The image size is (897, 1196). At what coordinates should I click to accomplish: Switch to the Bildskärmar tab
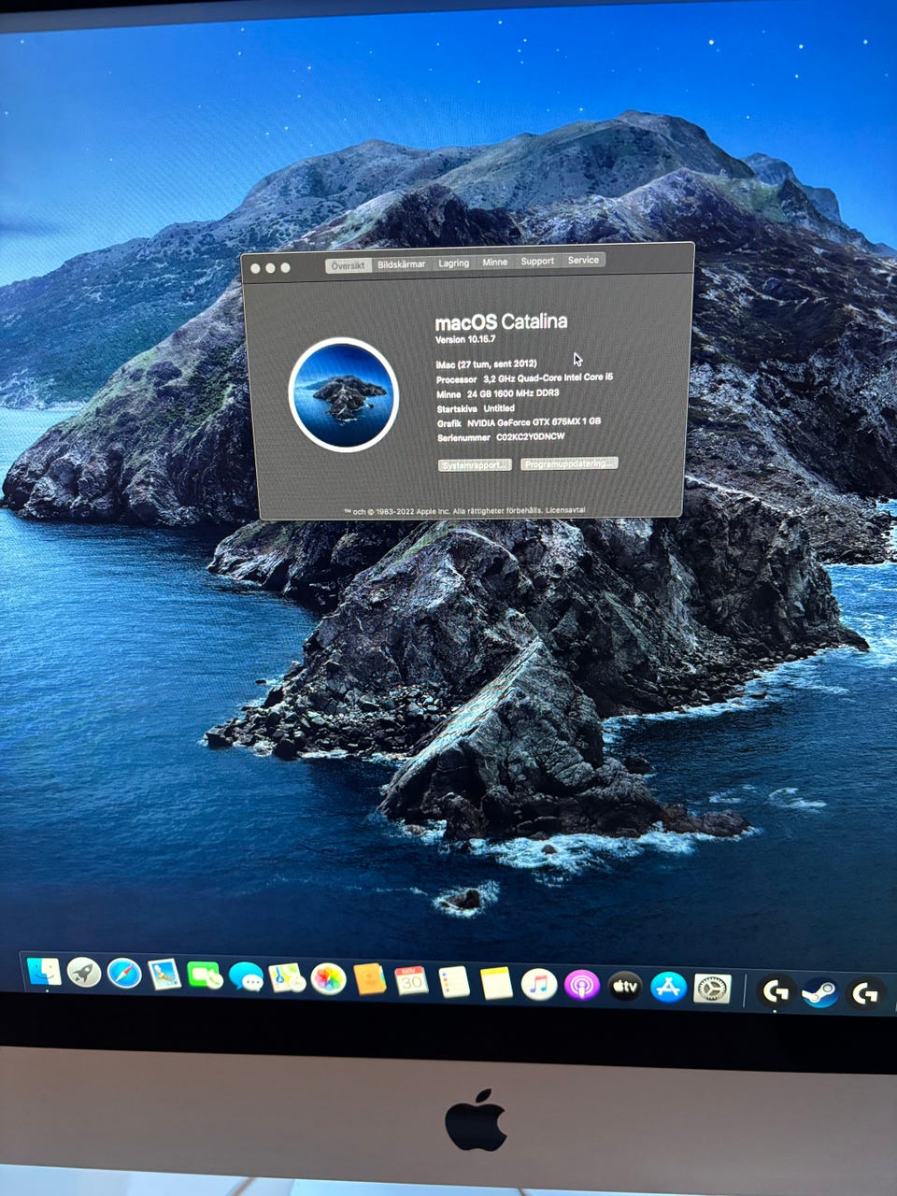(401, 264)
